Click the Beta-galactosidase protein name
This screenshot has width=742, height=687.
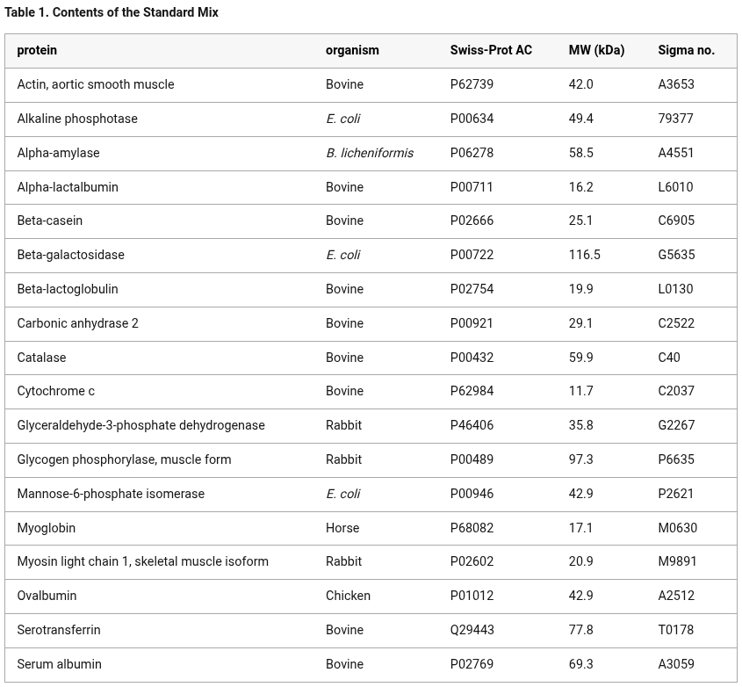70,255
